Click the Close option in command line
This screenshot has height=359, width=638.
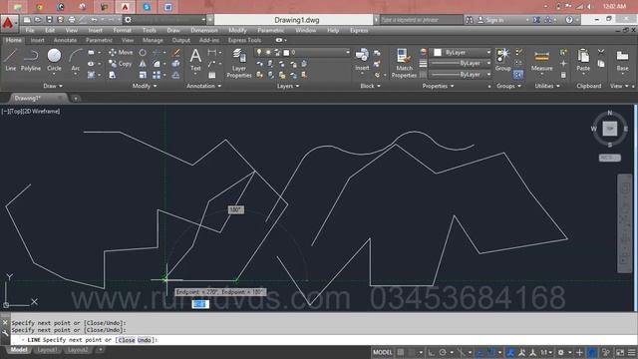click(x=127, y=340)
